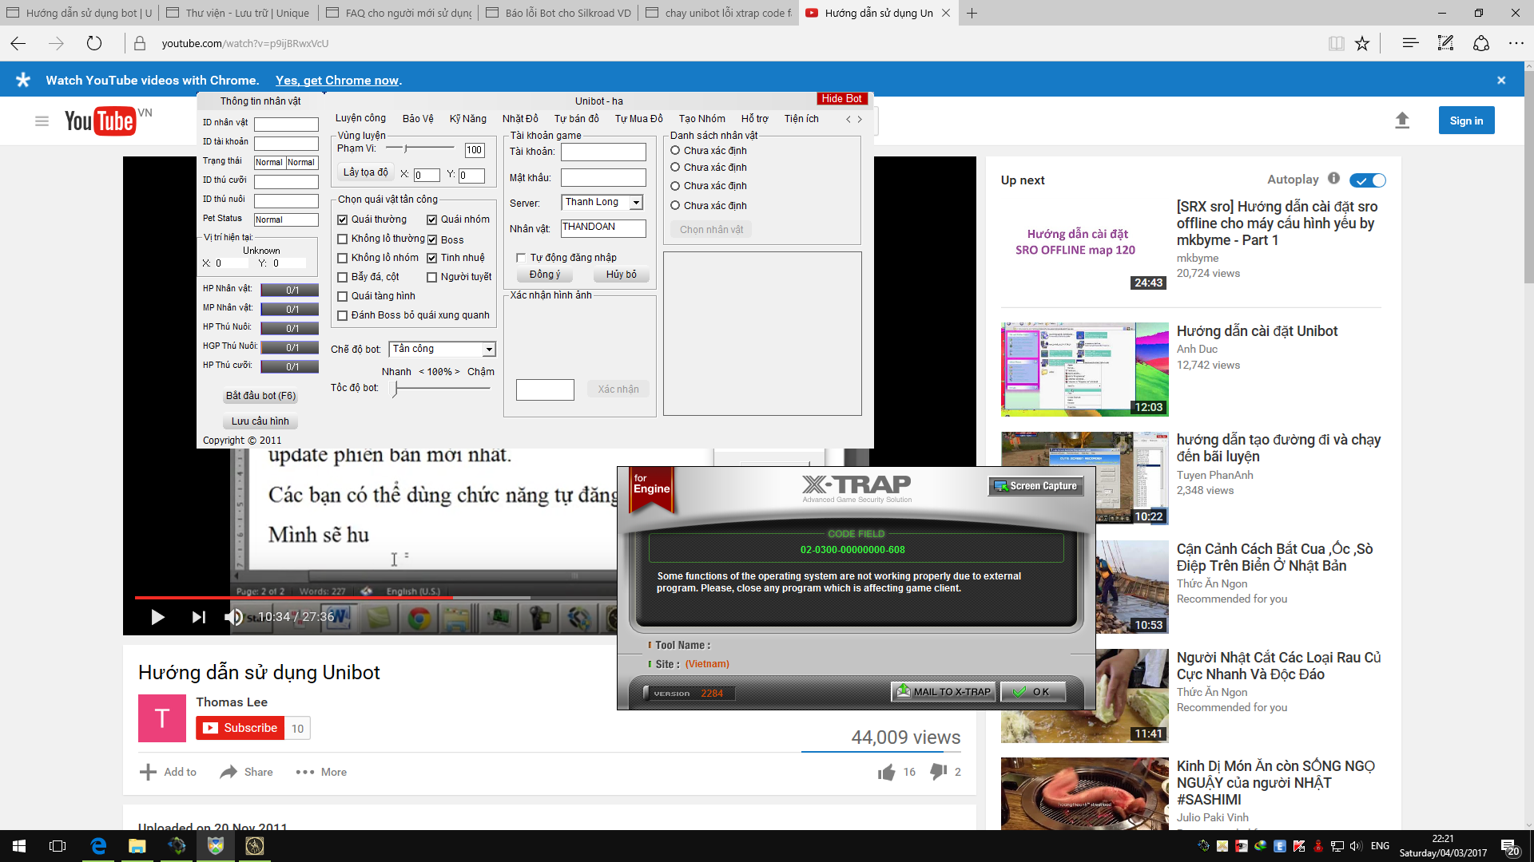Viewport: 1534px width, 862px height.
Task: Click YouTube Sign in button
Action: coord(1466,121)
